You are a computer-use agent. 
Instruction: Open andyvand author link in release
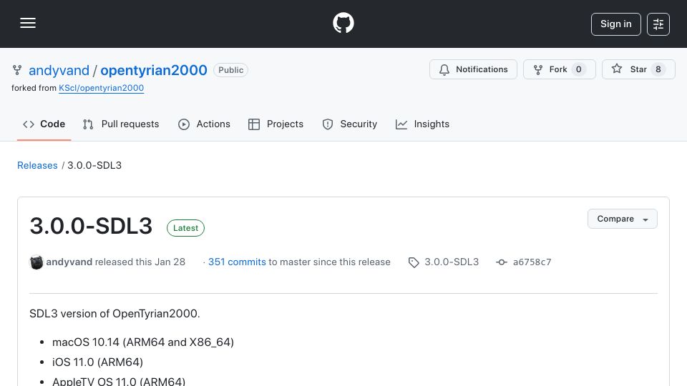click(x=69, y=262)
